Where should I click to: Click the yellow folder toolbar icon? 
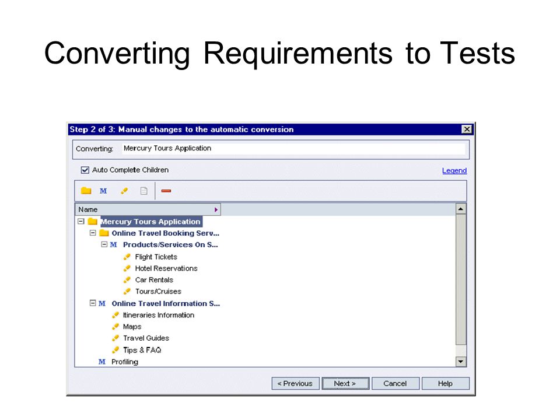(x=86, y=191)
